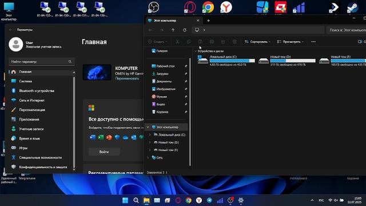Click РУС language indicator in tray

pos(321,200)
